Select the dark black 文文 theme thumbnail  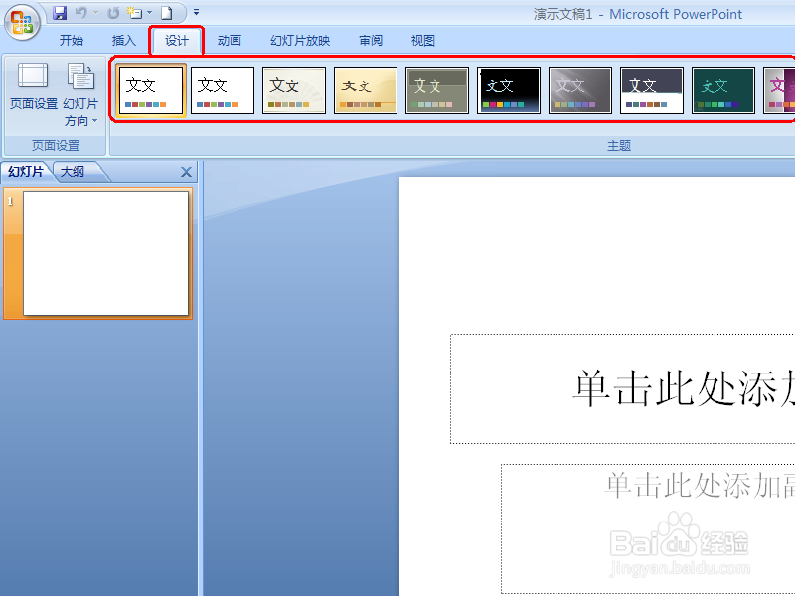(508, 89)
